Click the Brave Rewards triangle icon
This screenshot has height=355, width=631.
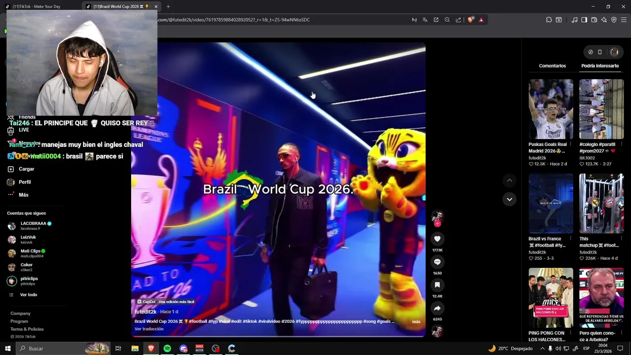tap(481, 20)
